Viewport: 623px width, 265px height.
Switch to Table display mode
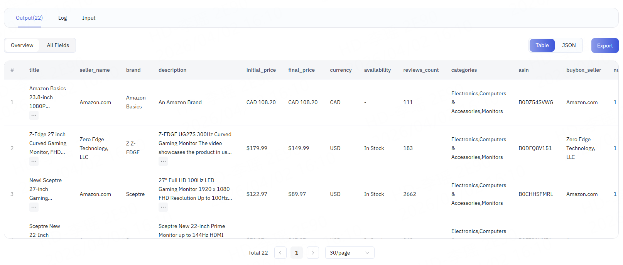[542, 45]
